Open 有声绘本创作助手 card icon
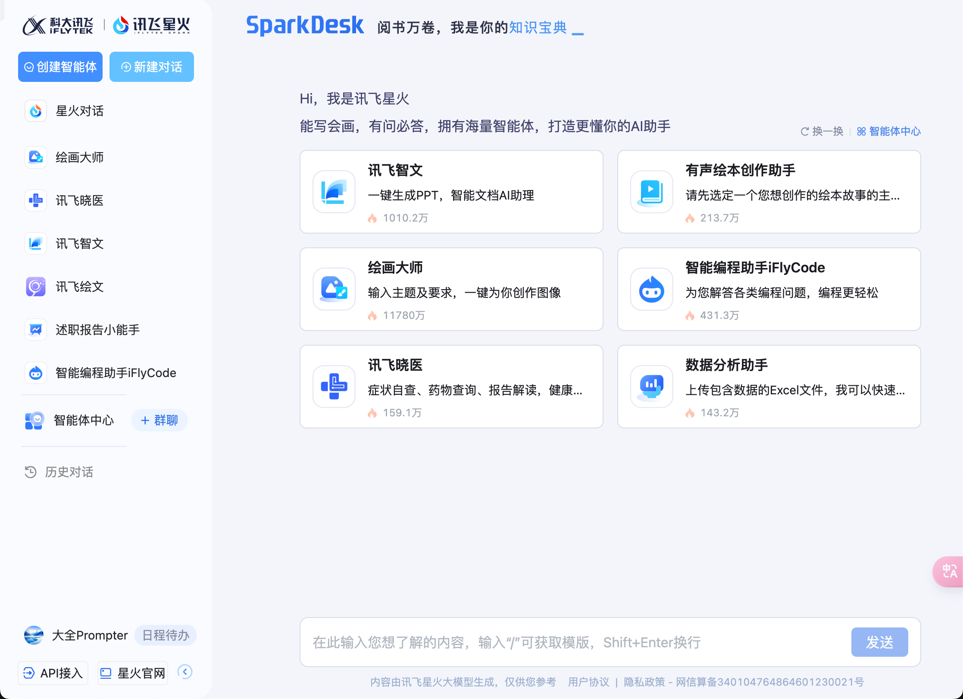963x699 pixels. coord(651,192)
